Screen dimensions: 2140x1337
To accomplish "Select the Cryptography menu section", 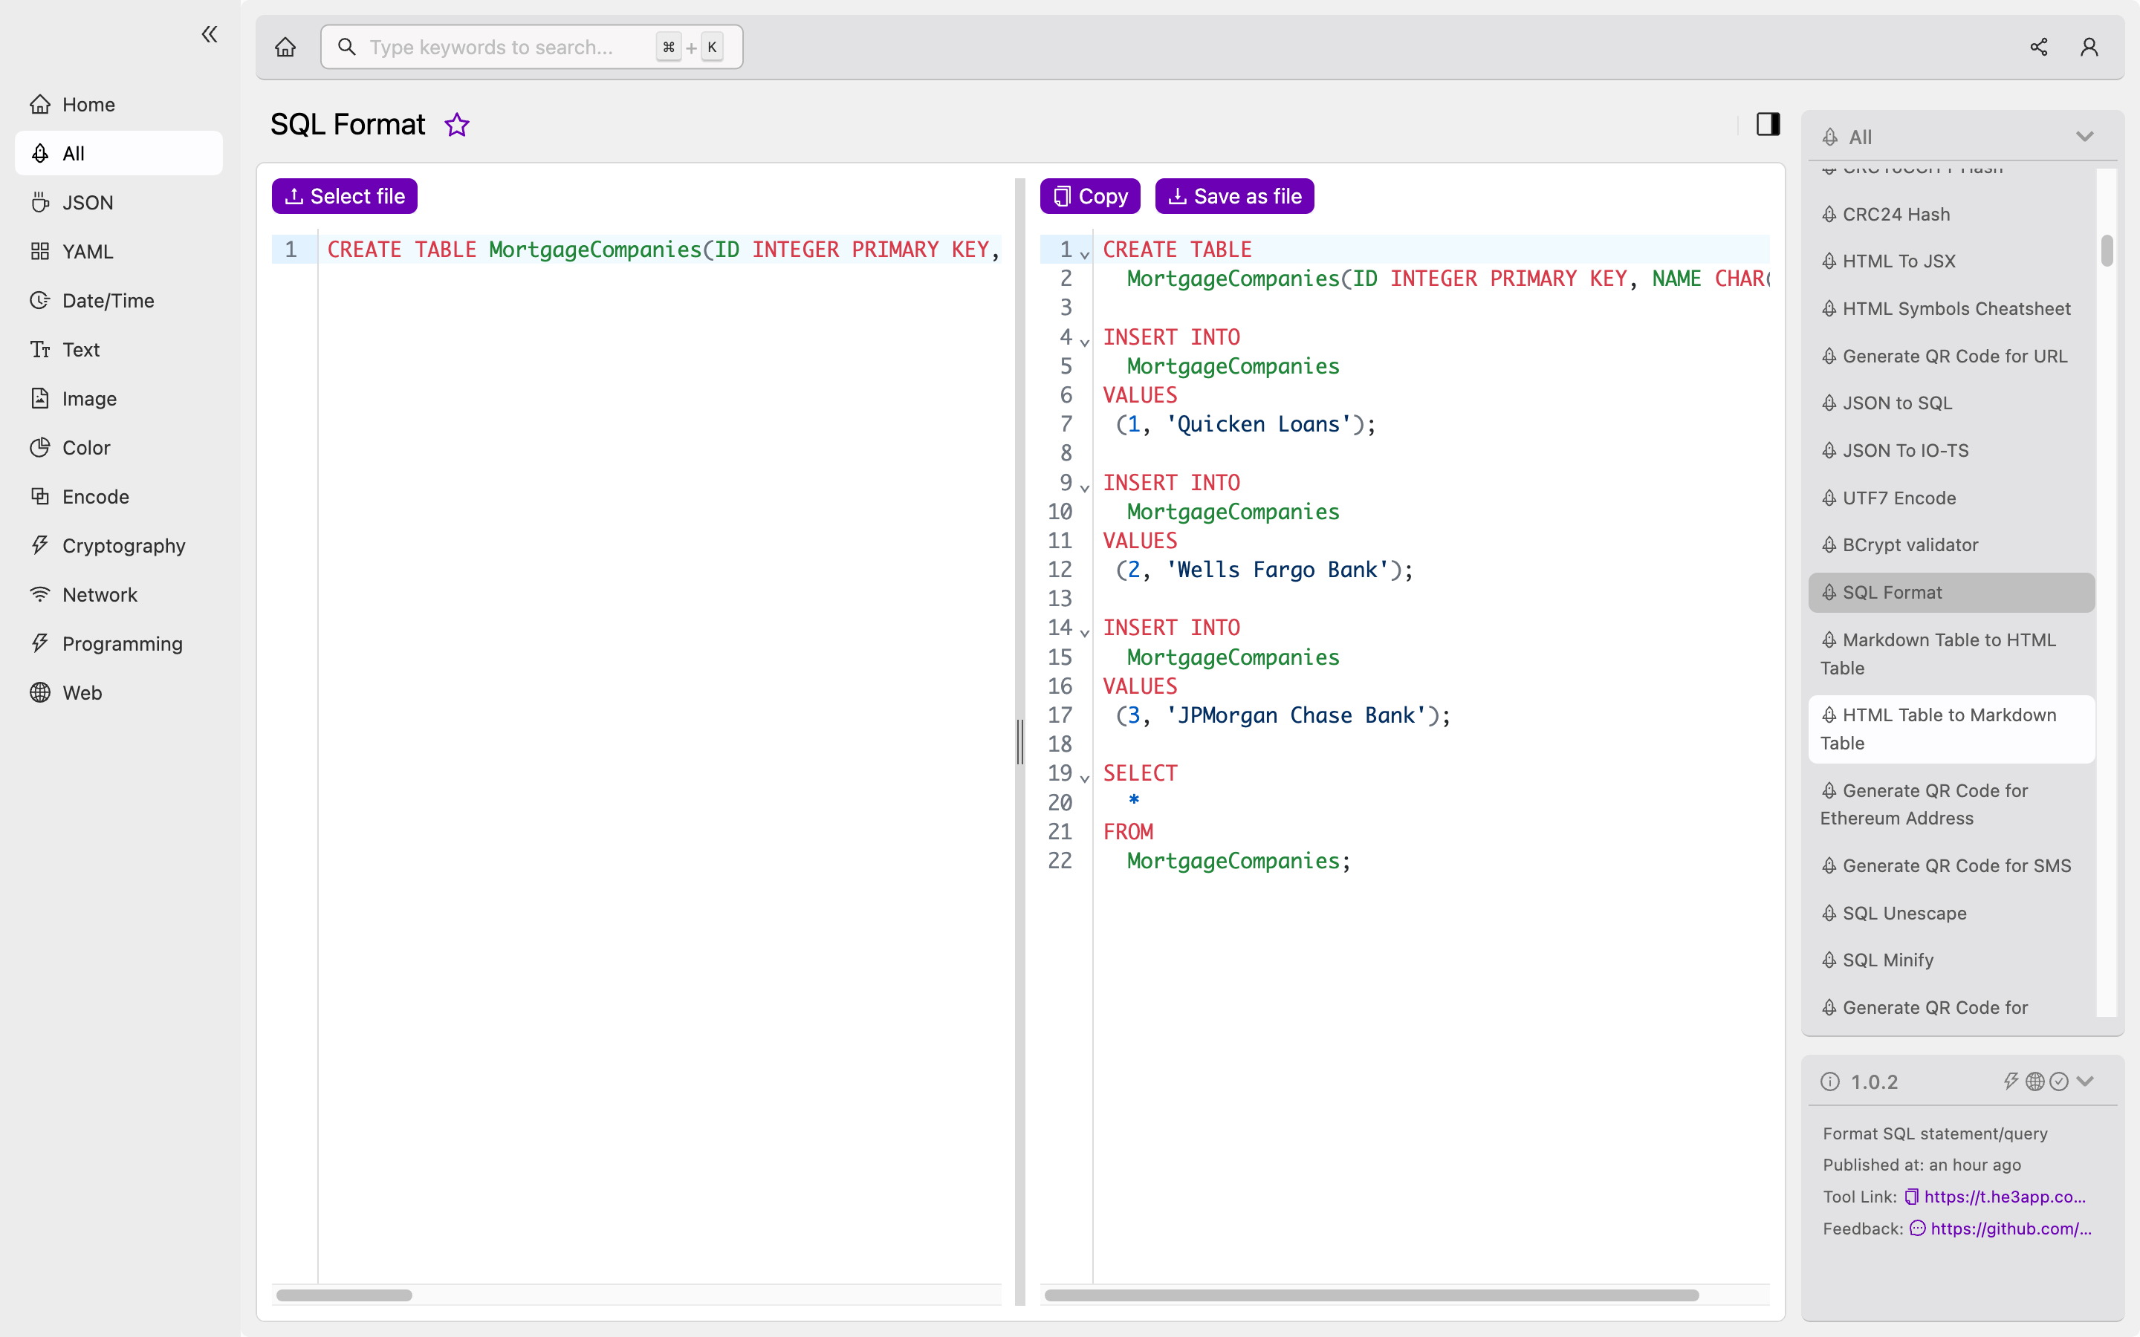I will [x=123, y=545].
